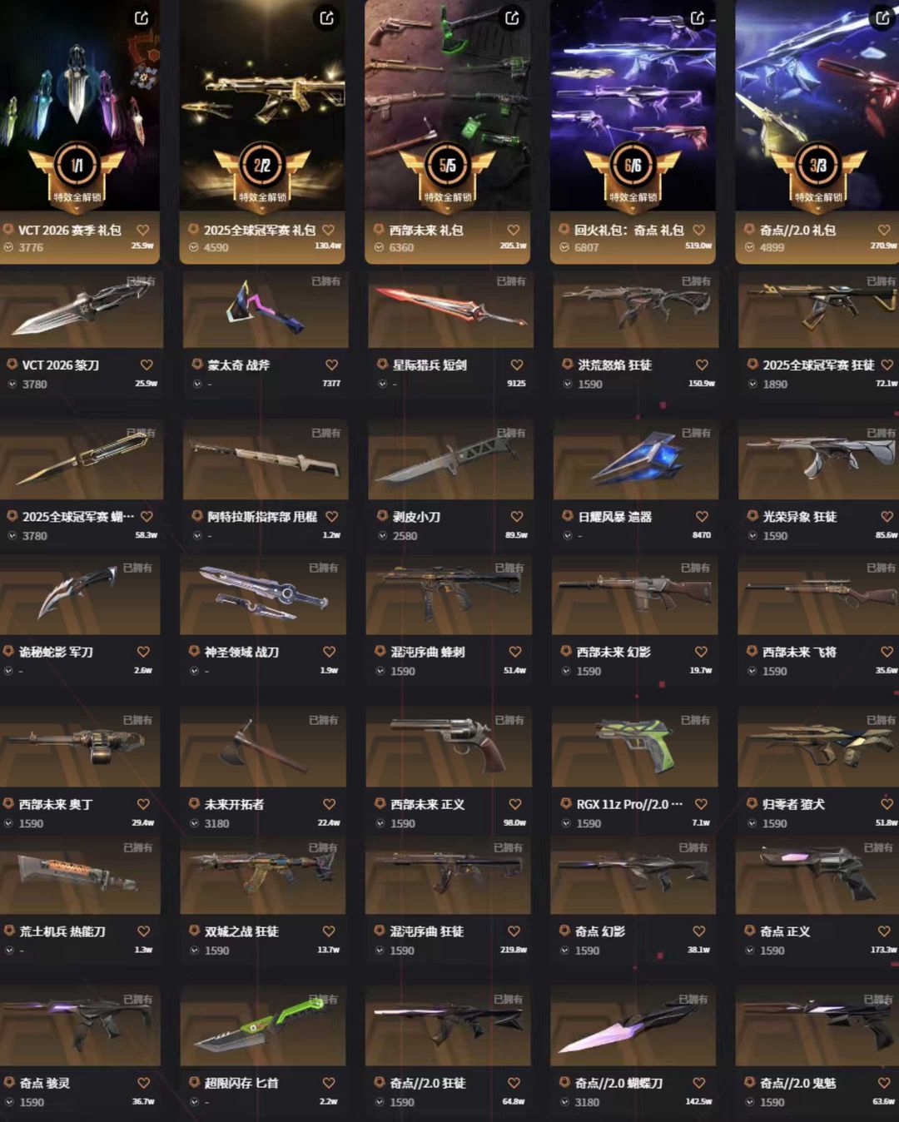Viewport: 899px width, 1122px height.
Task: Click the 5/5 winged badge emblem
Action: 447,171
